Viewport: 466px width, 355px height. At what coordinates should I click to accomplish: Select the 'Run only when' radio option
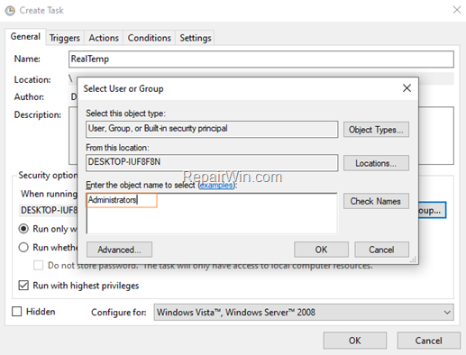(23, 229)
